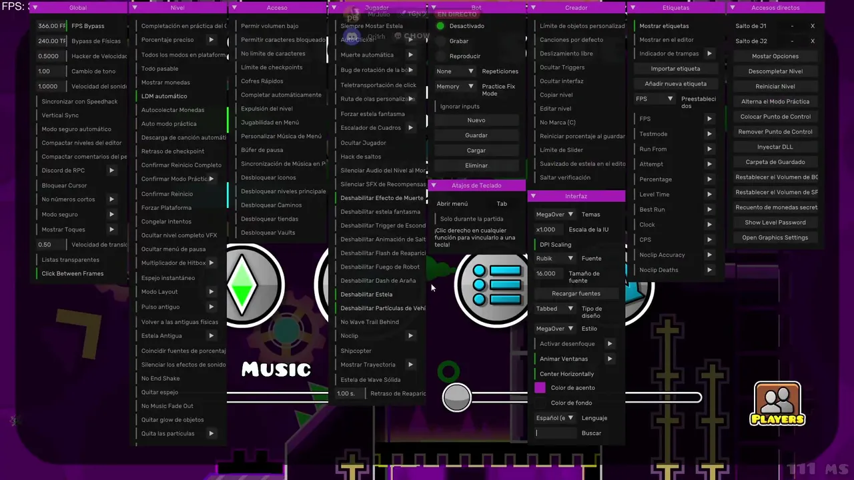This screenshot has width=854, height=480.
Task: Collapse the Acceso panel triangle
Action: pos(234,8)
